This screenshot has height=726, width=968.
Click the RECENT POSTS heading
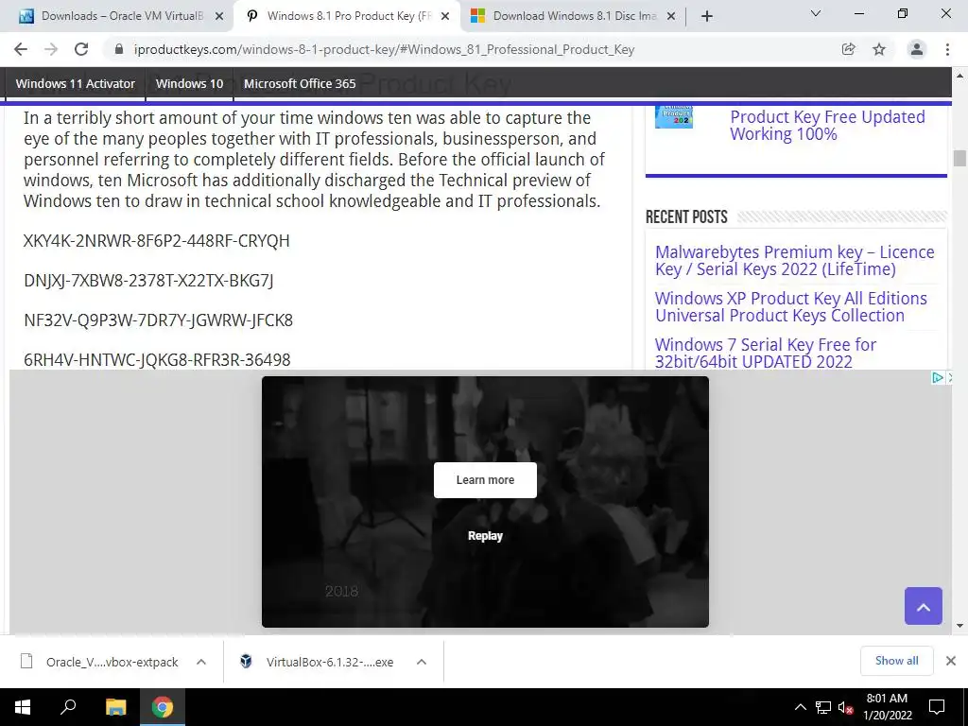(x=686, y=217)
